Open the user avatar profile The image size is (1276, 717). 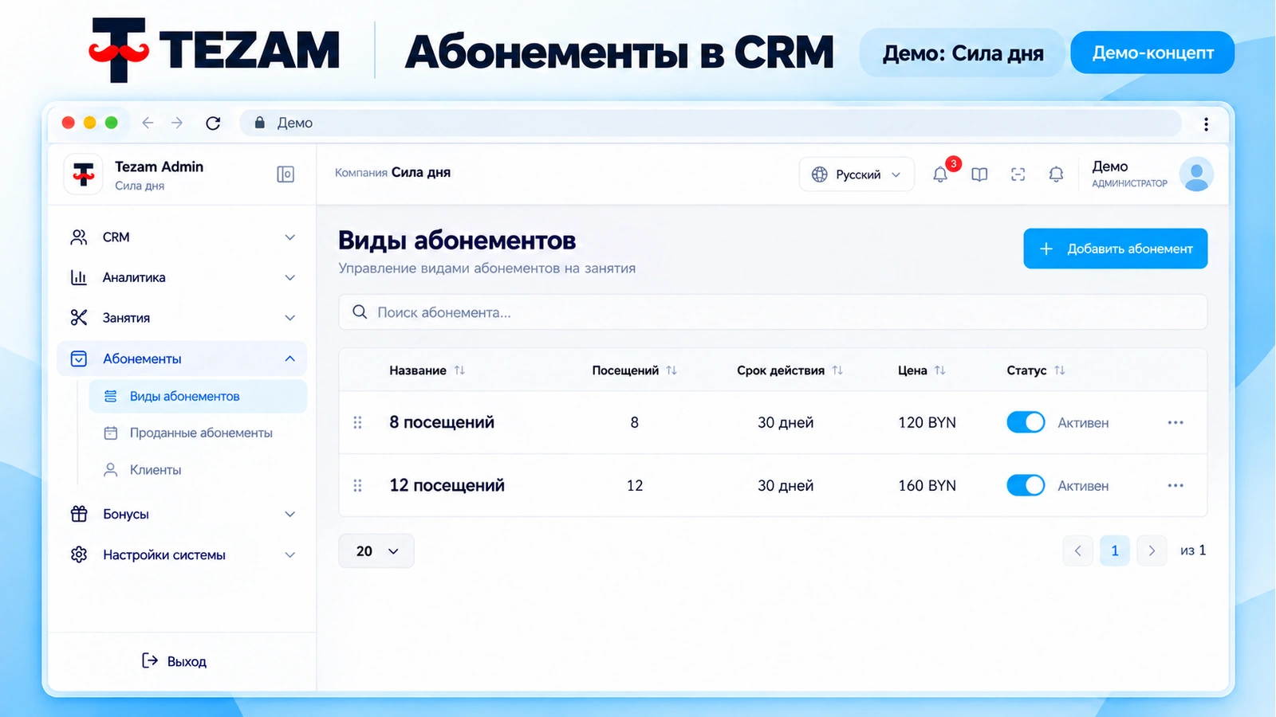click(1196, 174)
